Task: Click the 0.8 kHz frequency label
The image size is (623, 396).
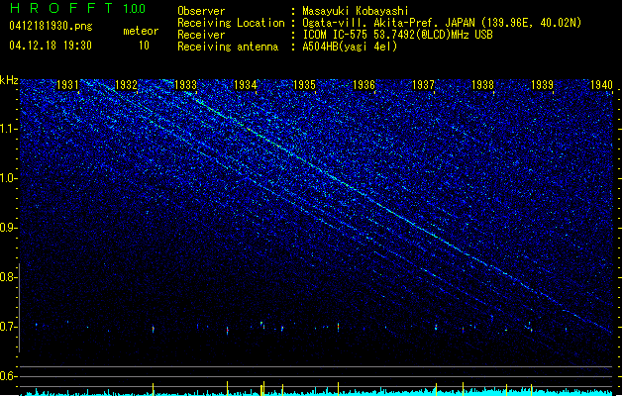Action: point(8,277)
